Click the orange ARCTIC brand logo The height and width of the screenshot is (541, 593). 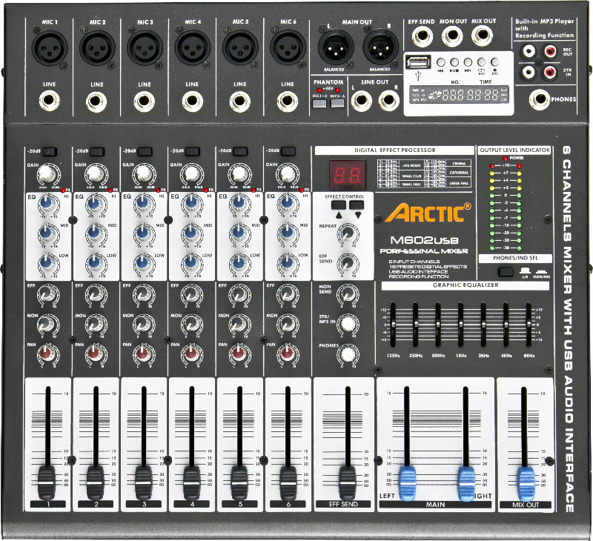pyautogui.click(x=428, y=213)
